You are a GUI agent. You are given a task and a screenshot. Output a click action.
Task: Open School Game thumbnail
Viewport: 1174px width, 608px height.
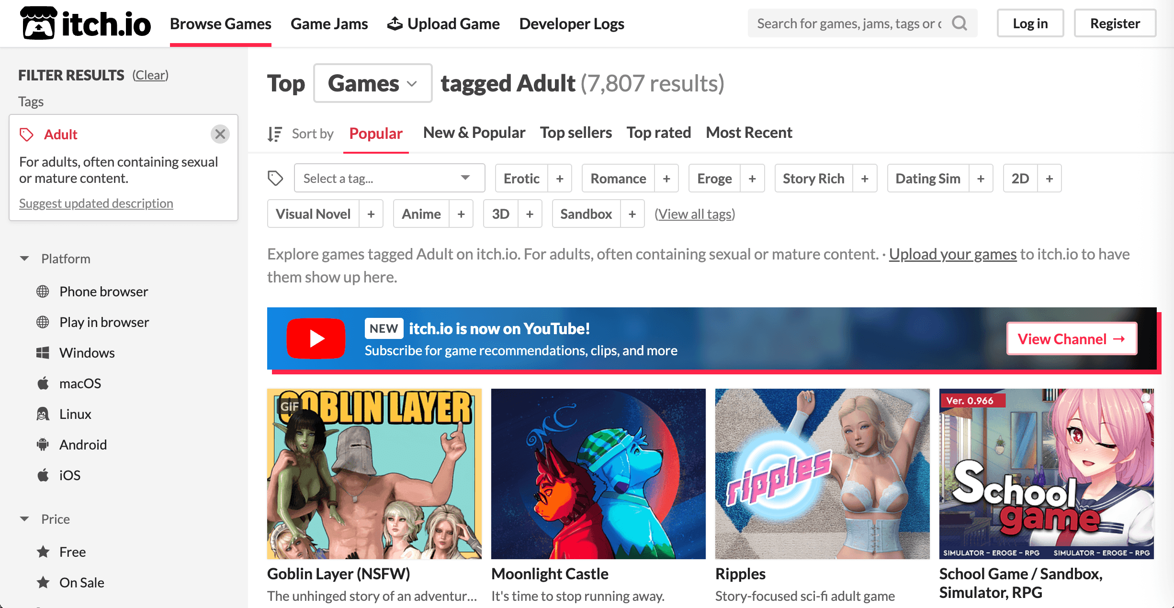[x=1046, y=473]
